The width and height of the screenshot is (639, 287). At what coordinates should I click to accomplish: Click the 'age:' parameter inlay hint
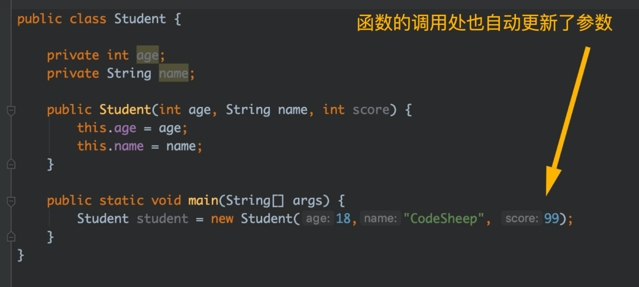click(318, 218)
